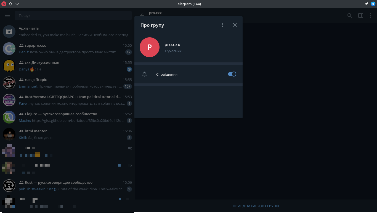This screenshot has height=213, width=377.
Task: Click the cxx.Дискуссионная ghost avatar
Action: (x=9, y=66)
